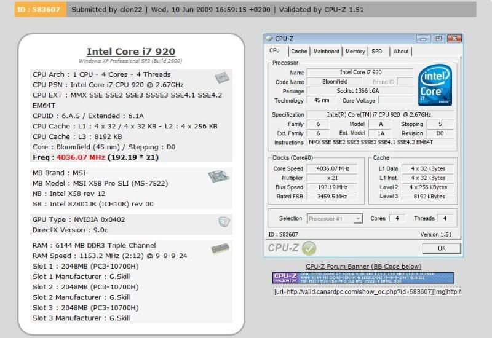The image size is (492, 338).
Task: Click the GPU Type : NVIDIA 0x0402 line
Action: 79,219
